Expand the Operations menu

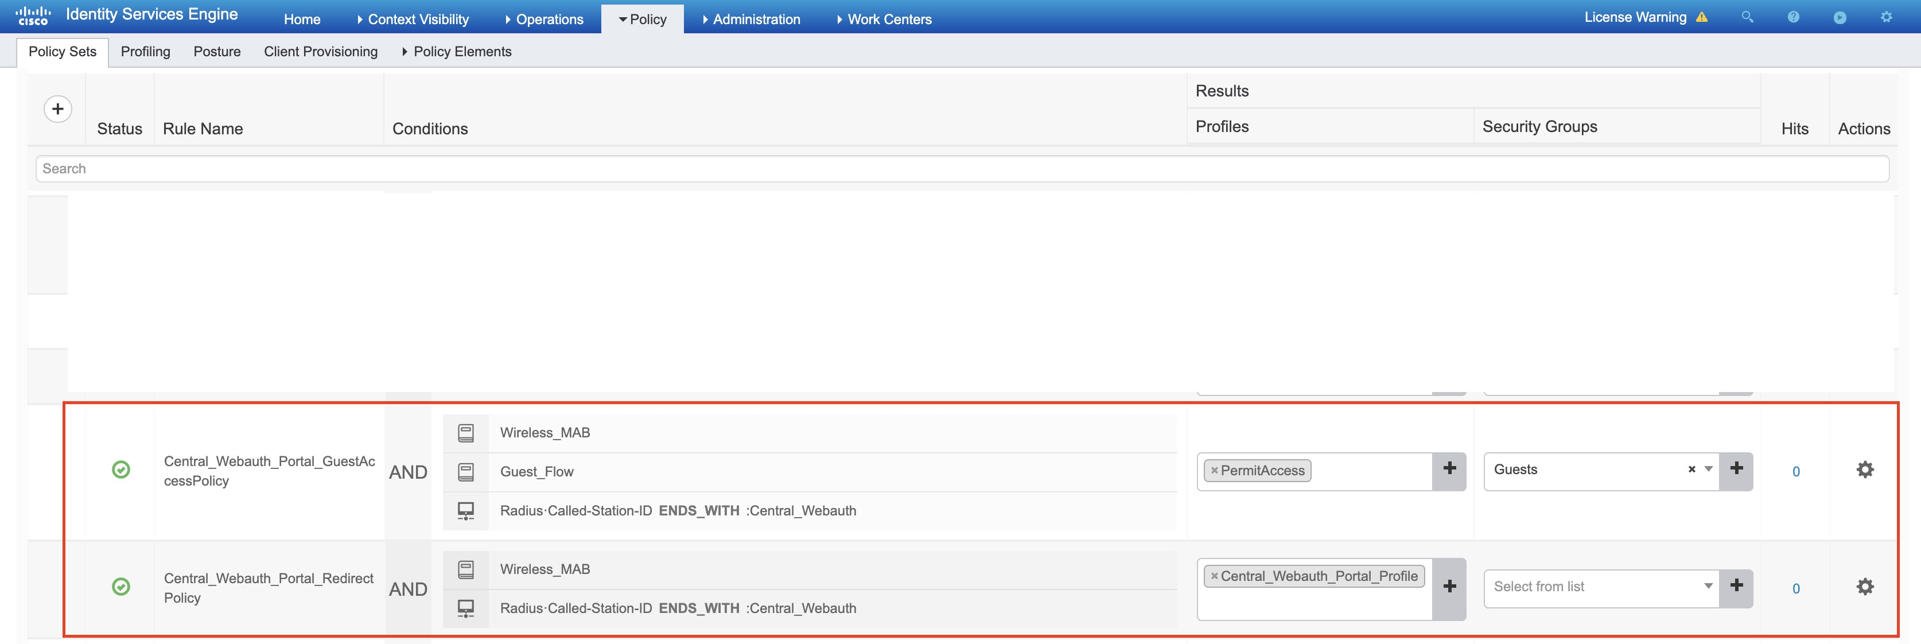tap(545, 20)
